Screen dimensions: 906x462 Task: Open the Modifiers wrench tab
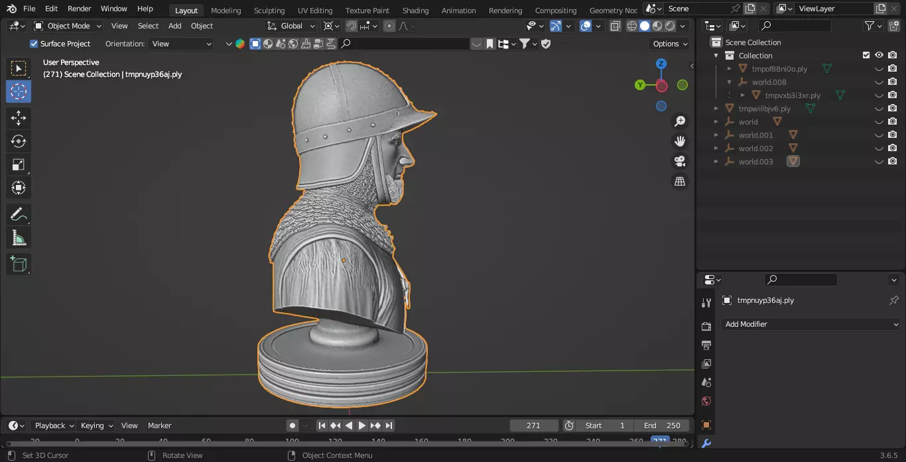pos(706,443)
